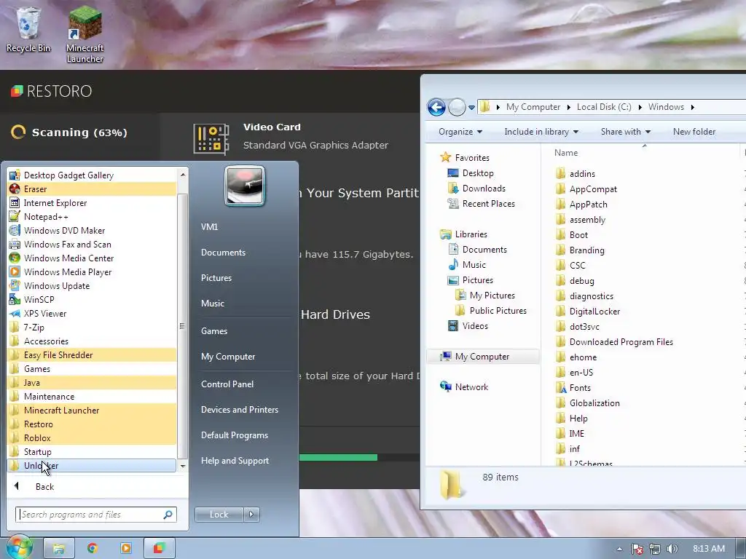The image size is (746, 559).
Task: Expand the Unlocker program folder
Action: click(92, 465)
